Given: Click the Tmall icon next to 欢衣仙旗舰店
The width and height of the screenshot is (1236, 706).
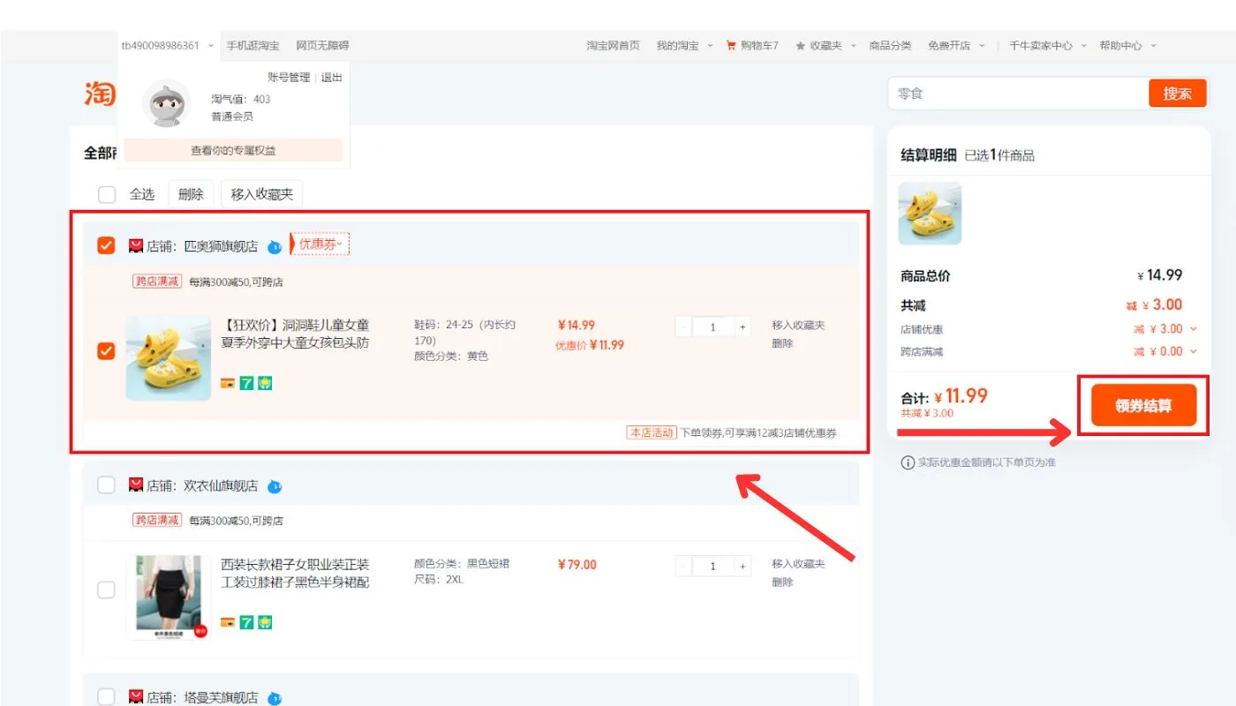Looking at the screenshot, I should (136, 484).
